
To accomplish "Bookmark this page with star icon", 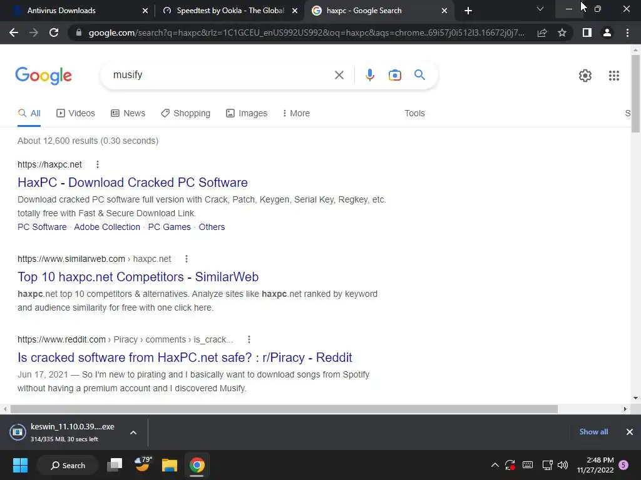I will click(562, 32).
